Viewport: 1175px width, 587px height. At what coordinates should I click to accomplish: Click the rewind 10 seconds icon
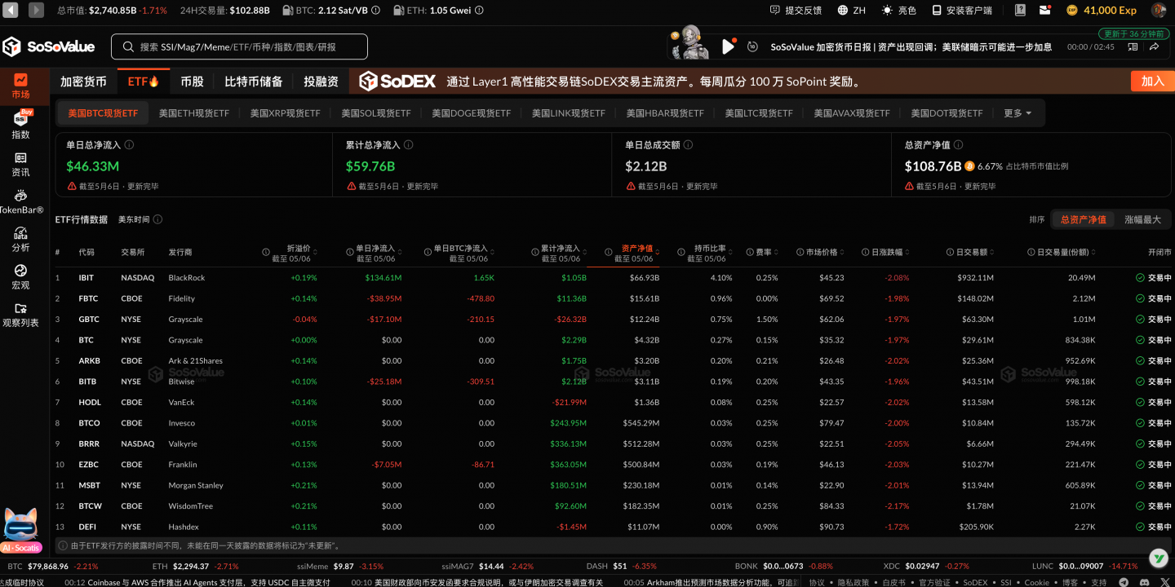(752, 46)
